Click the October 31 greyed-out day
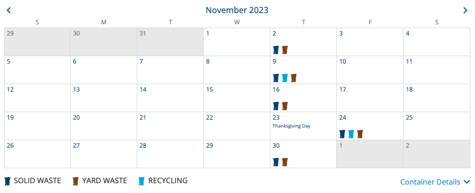This screenshot has height=193, width=475. 170,42
